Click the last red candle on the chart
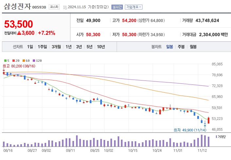The image size is (231, 160). coord(208,120)
